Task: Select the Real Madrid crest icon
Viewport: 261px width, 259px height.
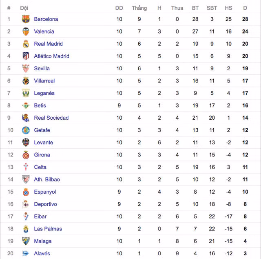Action: click(x=26, y=44)
